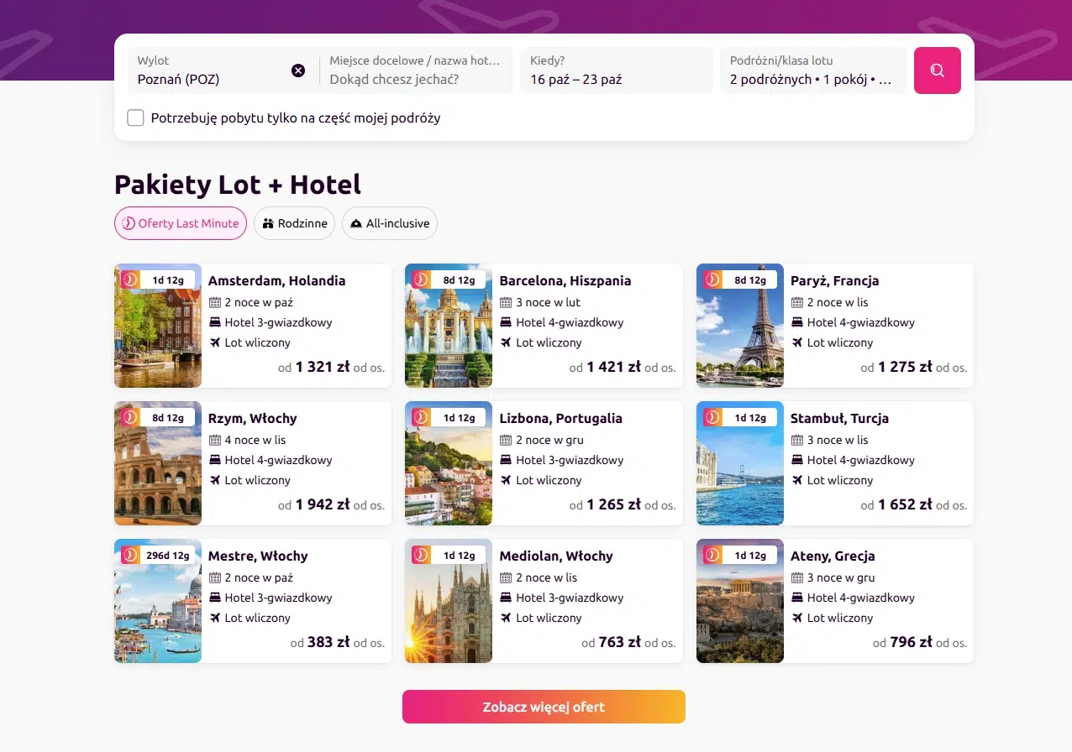The image size is (1072, 752).
Task: Click airplane icon in Mediolan card
Action: click(x=506, y=618)
